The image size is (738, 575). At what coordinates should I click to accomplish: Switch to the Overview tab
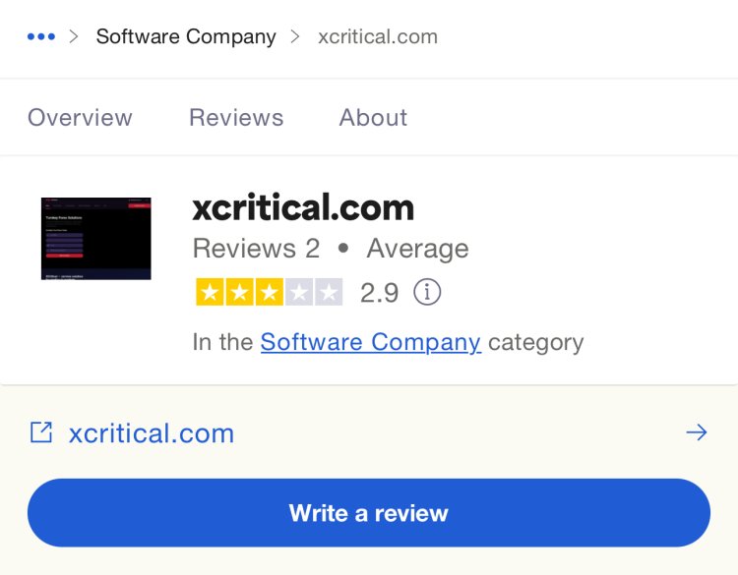tap(80, 117)
